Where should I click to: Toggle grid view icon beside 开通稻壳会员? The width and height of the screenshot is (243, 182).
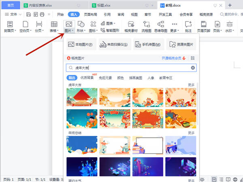[193, 58]
